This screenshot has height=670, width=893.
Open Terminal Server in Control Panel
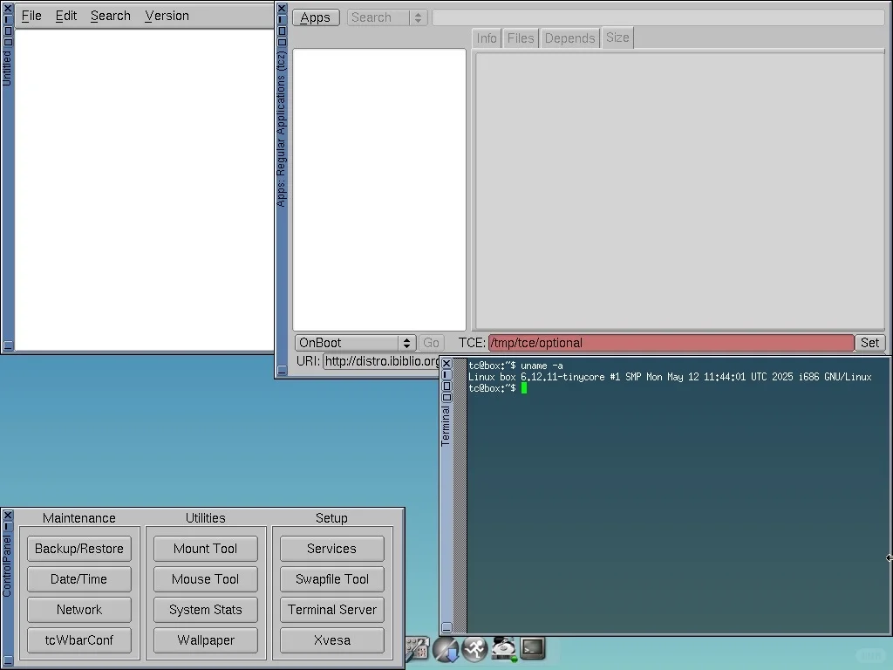coord(332,610)
